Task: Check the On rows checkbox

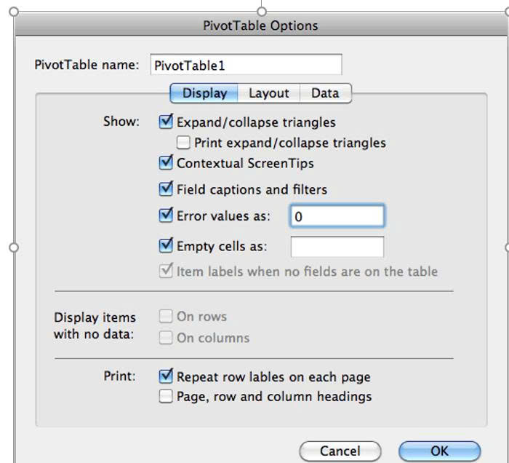Action: click(x=166, y=317)
